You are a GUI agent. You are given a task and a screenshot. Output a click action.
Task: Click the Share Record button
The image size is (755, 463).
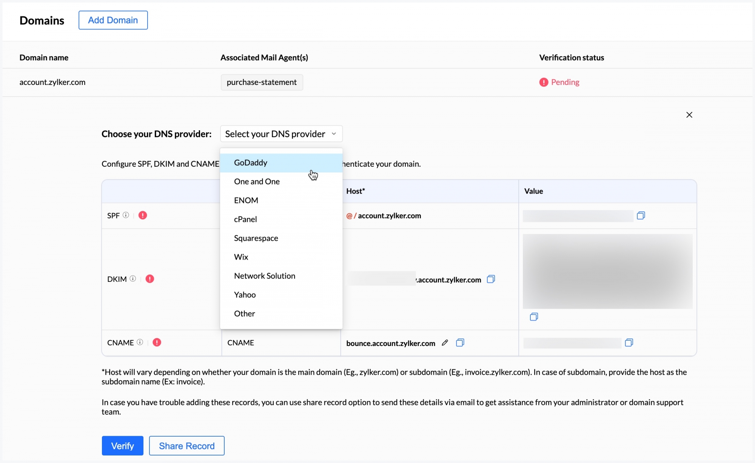tap(186, 446)
